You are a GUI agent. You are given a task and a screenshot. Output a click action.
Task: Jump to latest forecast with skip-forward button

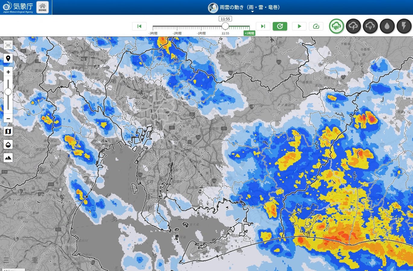pos(263,26)
